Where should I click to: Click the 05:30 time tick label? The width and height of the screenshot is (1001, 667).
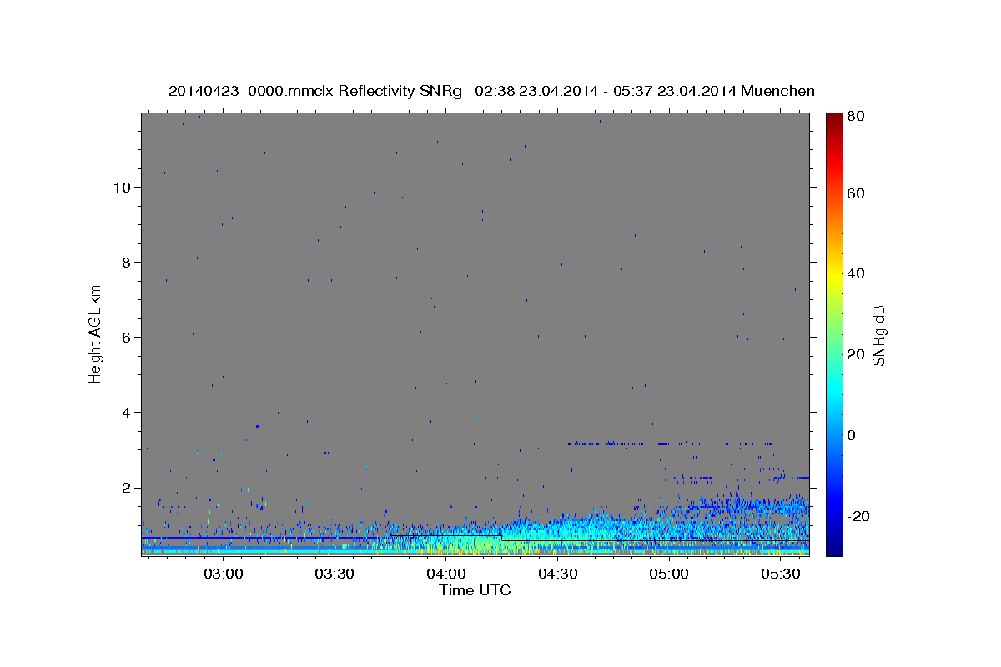[781, 574]
